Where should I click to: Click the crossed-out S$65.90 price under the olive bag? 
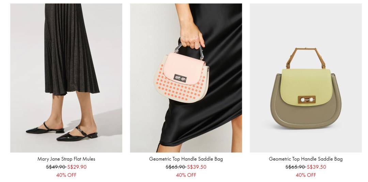pos(295,167)
